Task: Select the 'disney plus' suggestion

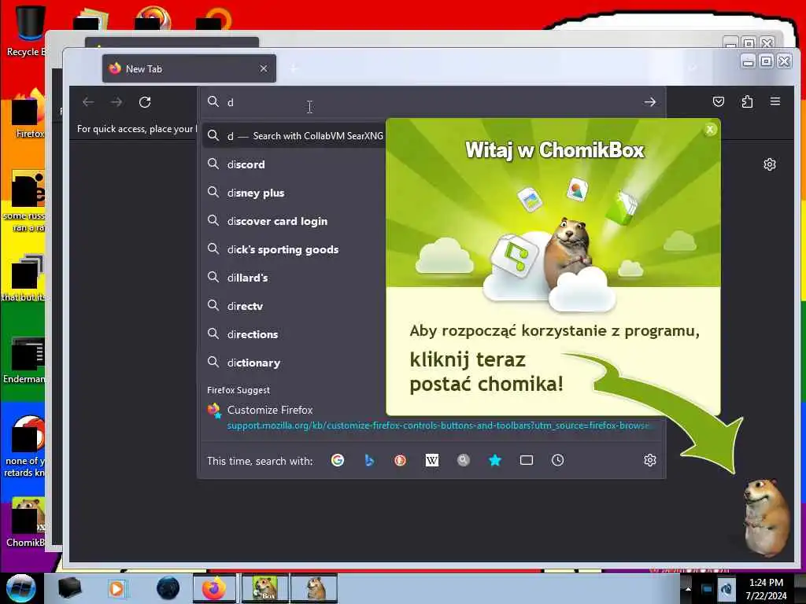Action: (293, 193)
